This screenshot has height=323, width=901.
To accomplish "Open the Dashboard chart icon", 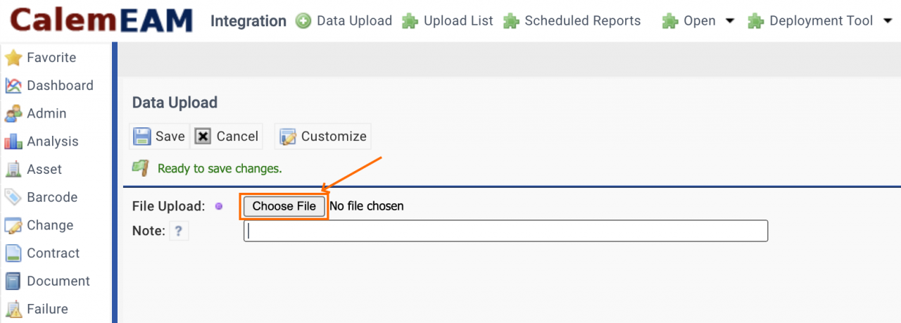I will pyautogui.click(x=13, y=86).
